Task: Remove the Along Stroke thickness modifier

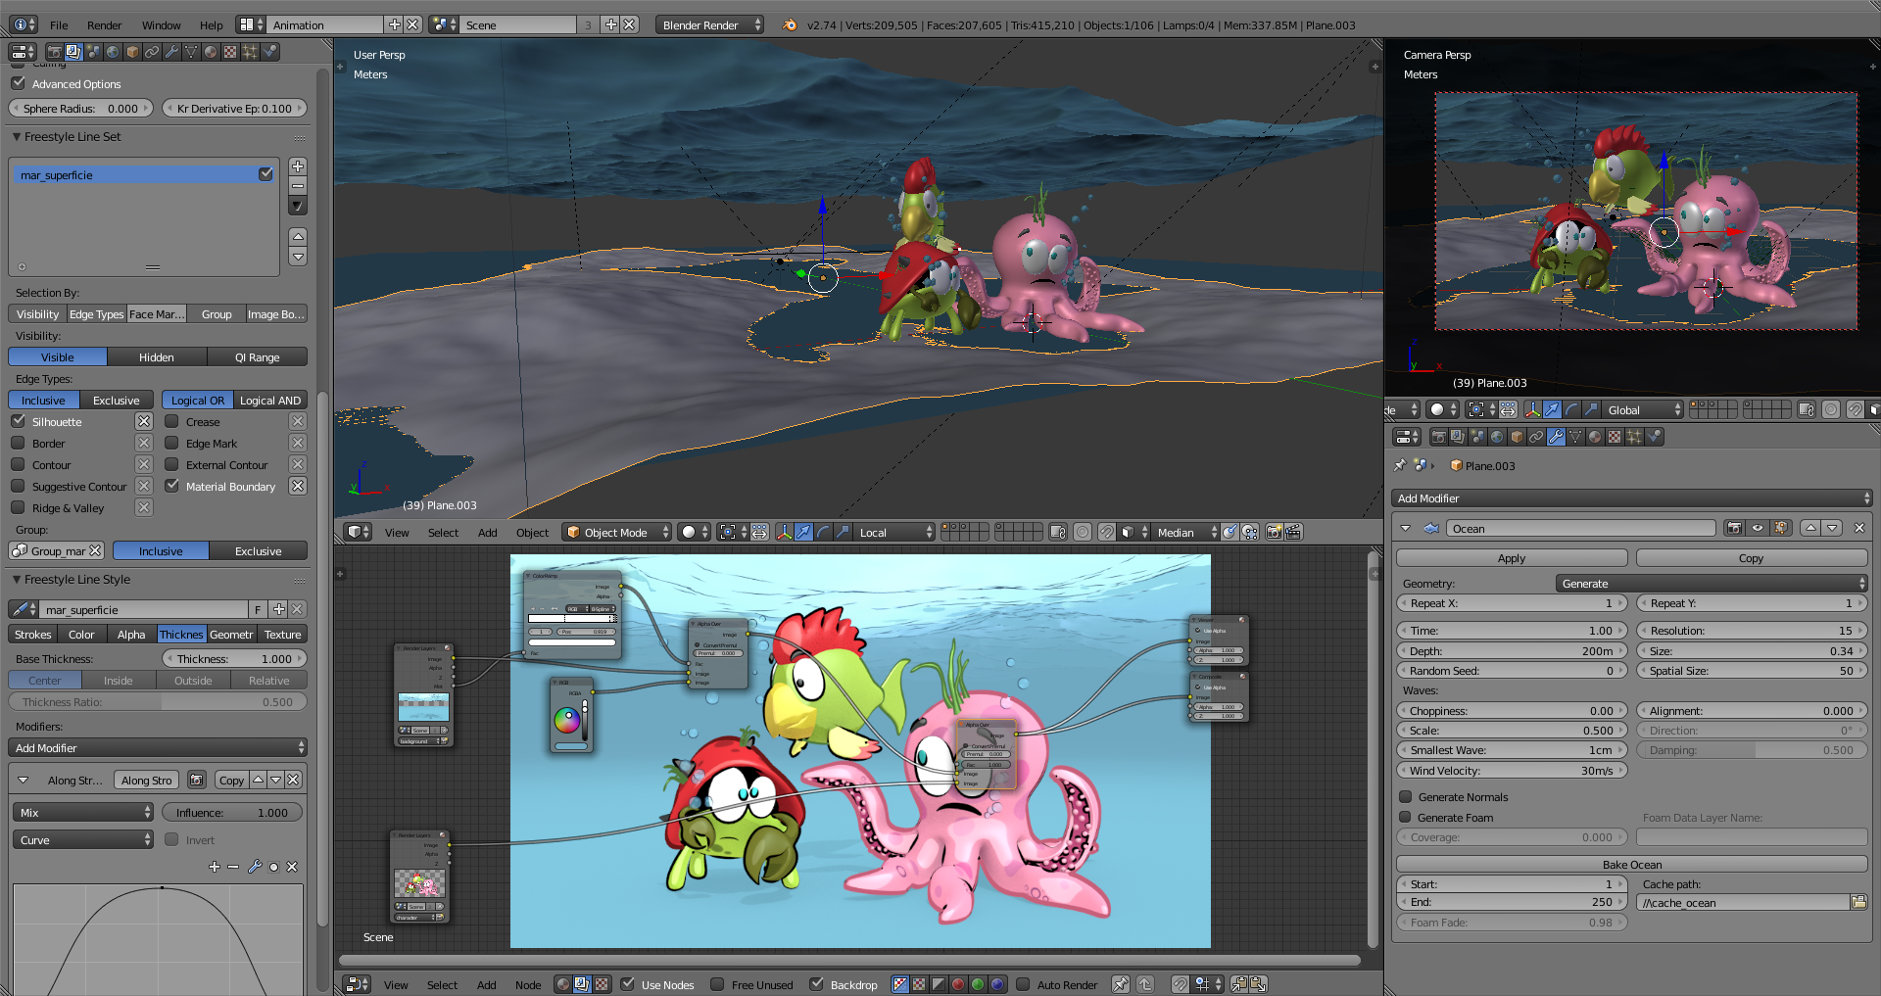Action: point(293,781)
